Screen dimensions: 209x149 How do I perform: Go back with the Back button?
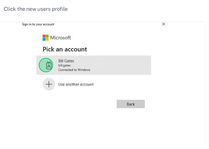click(131, 104)
